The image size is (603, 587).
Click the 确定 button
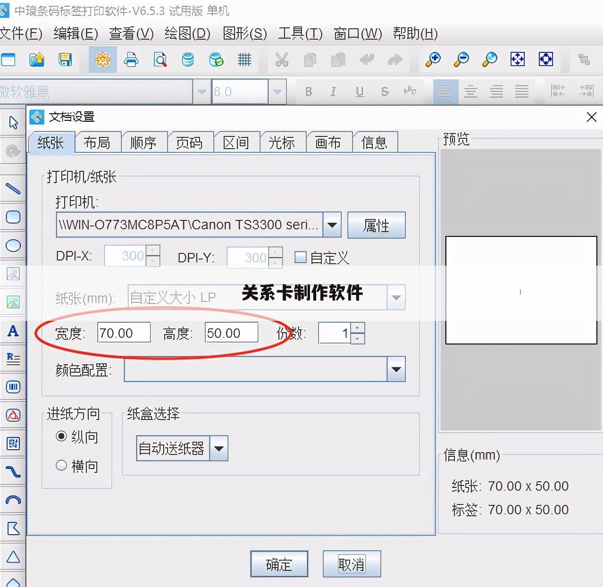[x=279, y=564]
